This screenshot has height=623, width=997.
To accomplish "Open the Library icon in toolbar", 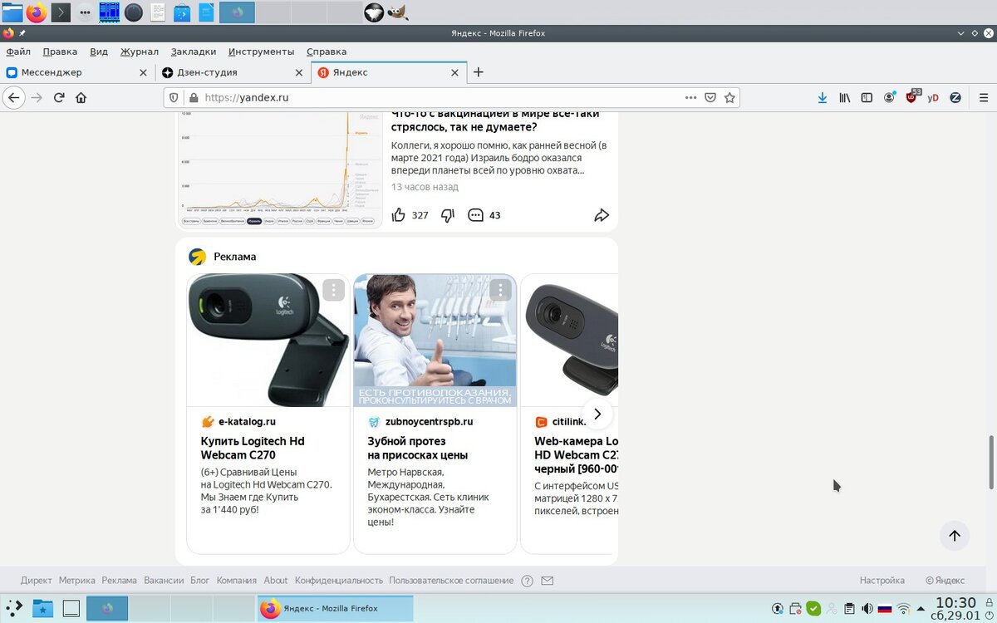I will 845,97.
